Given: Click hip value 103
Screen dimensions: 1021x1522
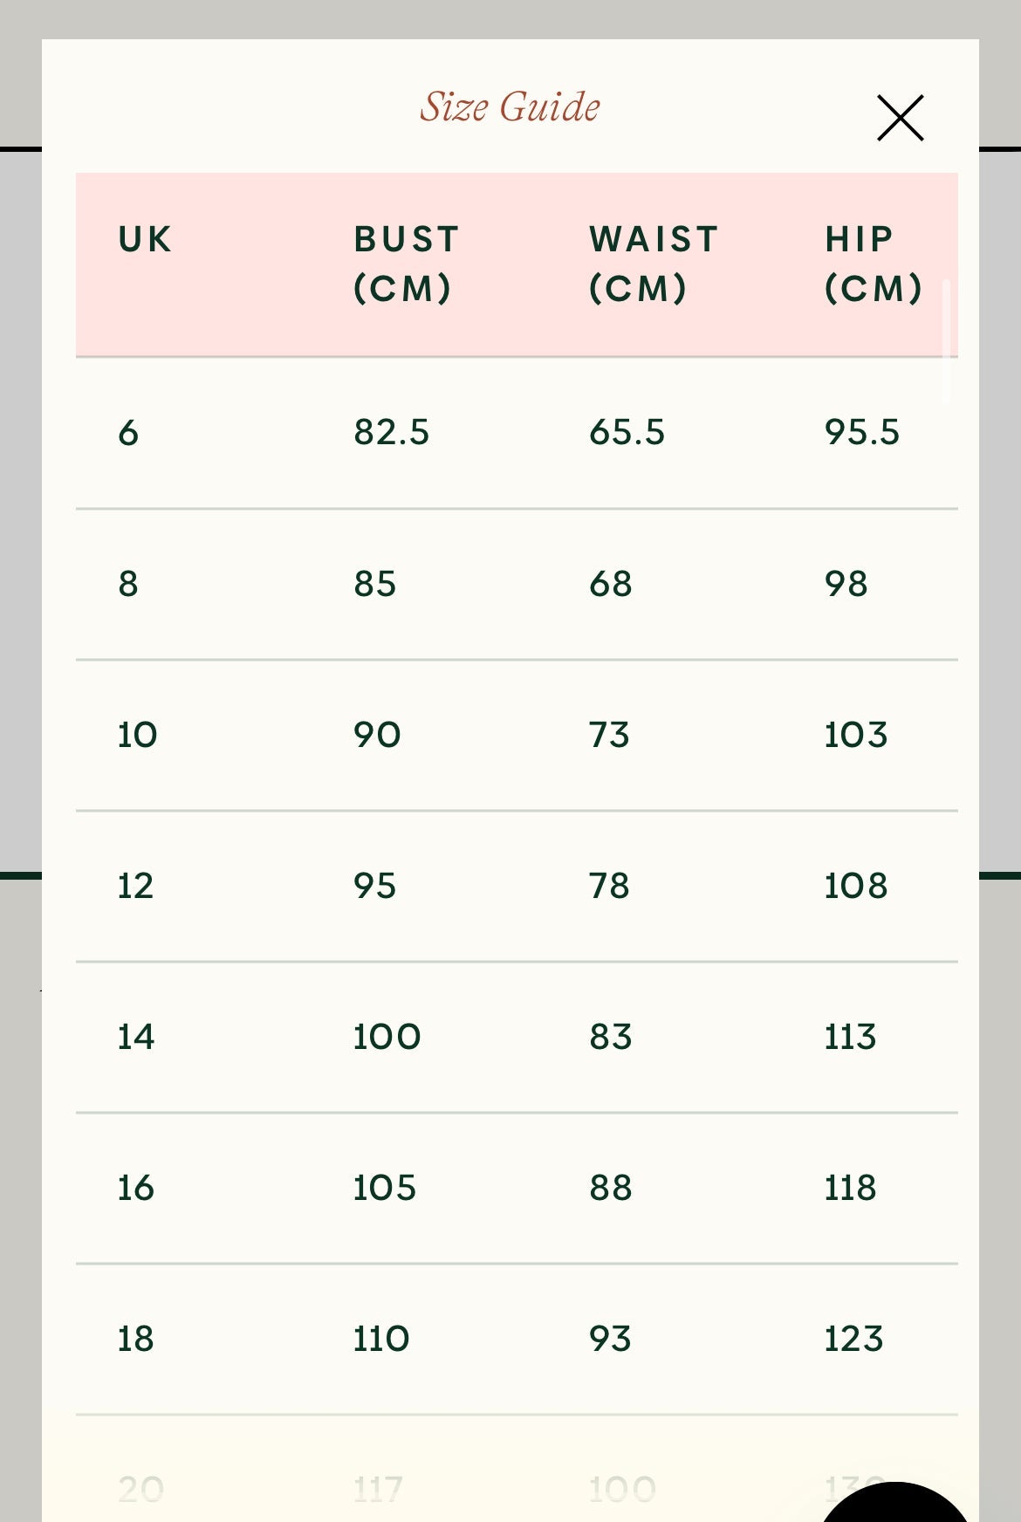Looking at the screenshot, I should click(856, 735).
